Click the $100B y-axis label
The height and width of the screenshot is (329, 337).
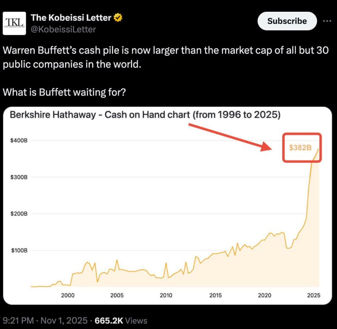point(19,250)
